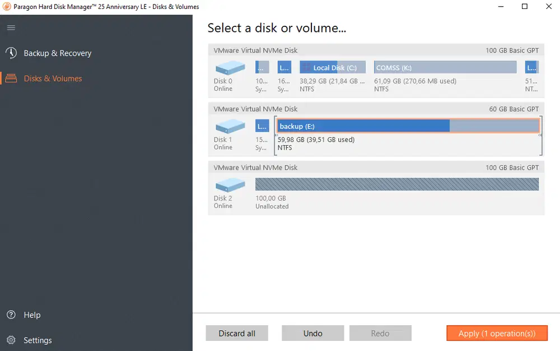Select the Disk 1 drive icon
Screen dimensions: 560x351
coord(230,126)
